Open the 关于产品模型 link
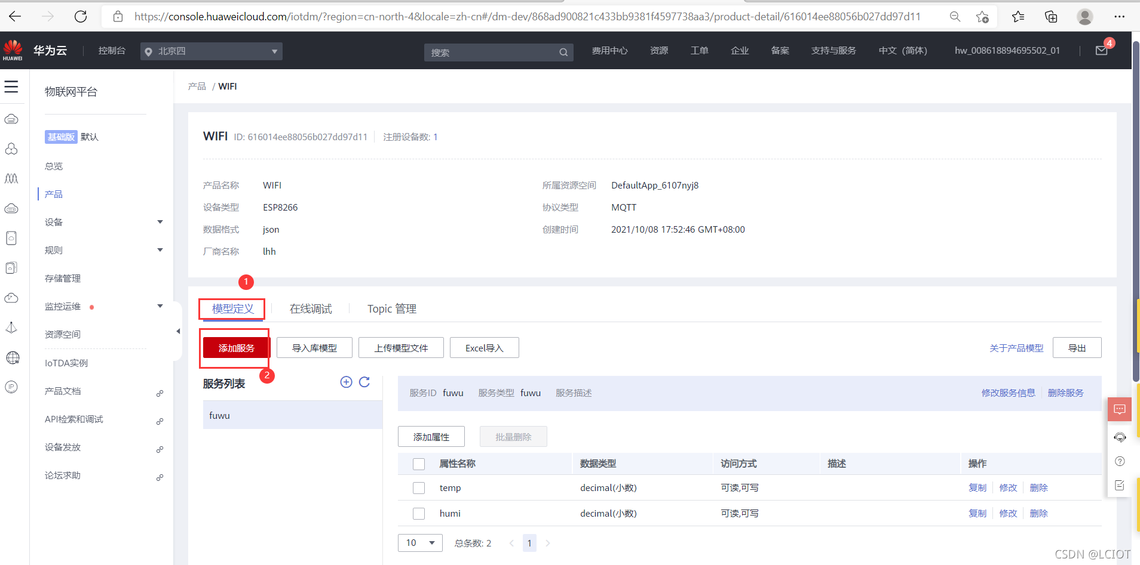The height and width of the screenshot is (565, 1140). tap(1016, 348)
